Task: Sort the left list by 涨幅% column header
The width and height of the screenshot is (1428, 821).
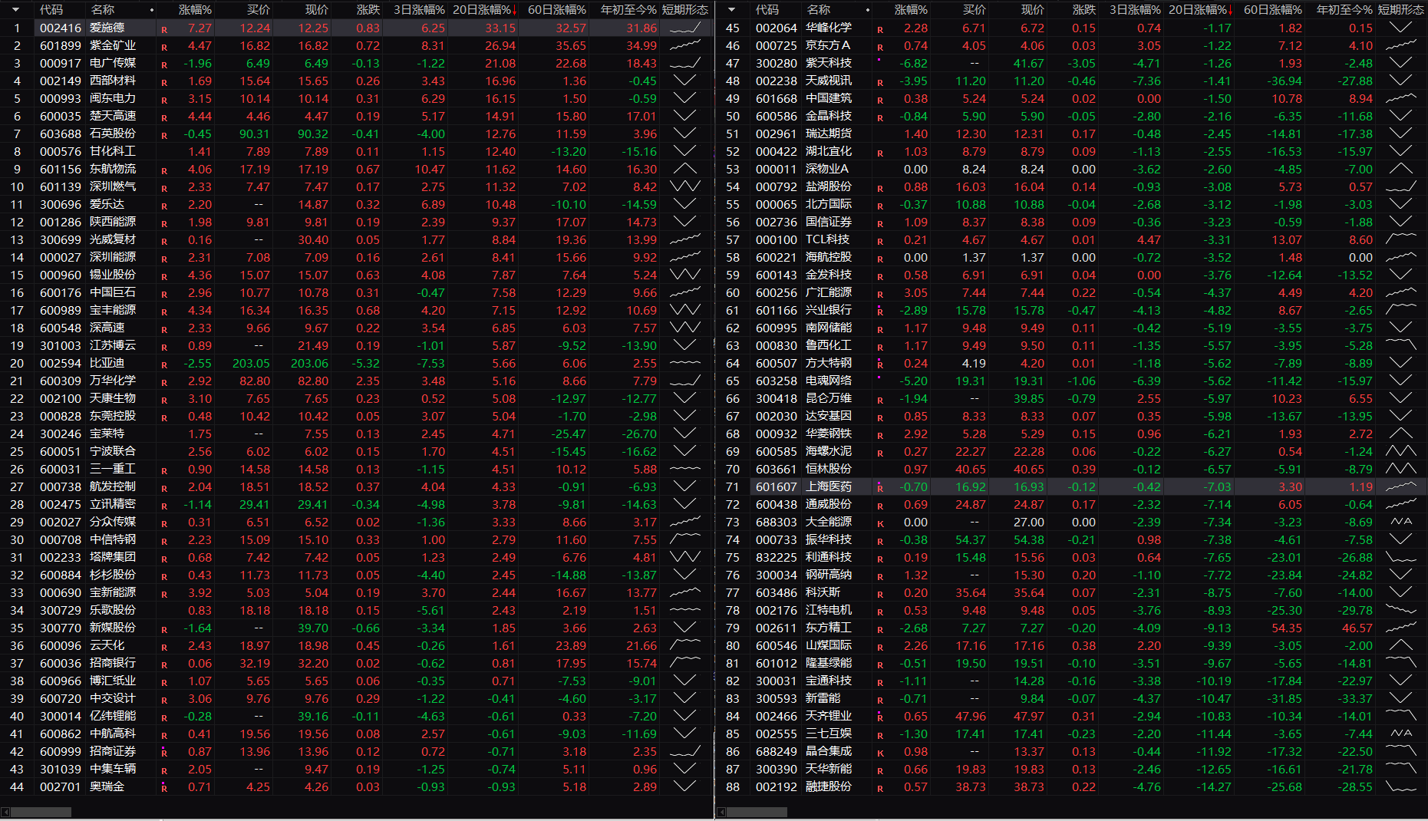Action: [195, 10]
